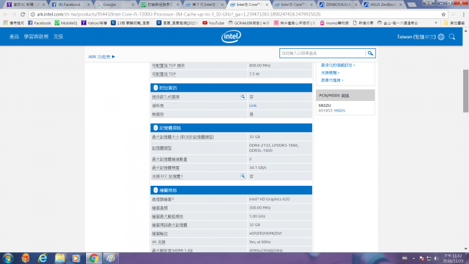Switch to Google tab
This screenshot has height=264, width=469.
(115, 5)
